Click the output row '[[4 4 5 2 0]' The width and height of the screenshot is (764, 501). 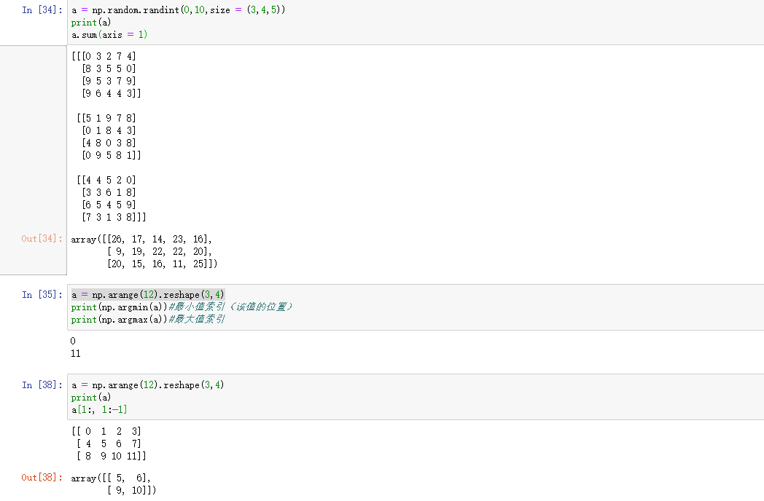click(106, 180)
